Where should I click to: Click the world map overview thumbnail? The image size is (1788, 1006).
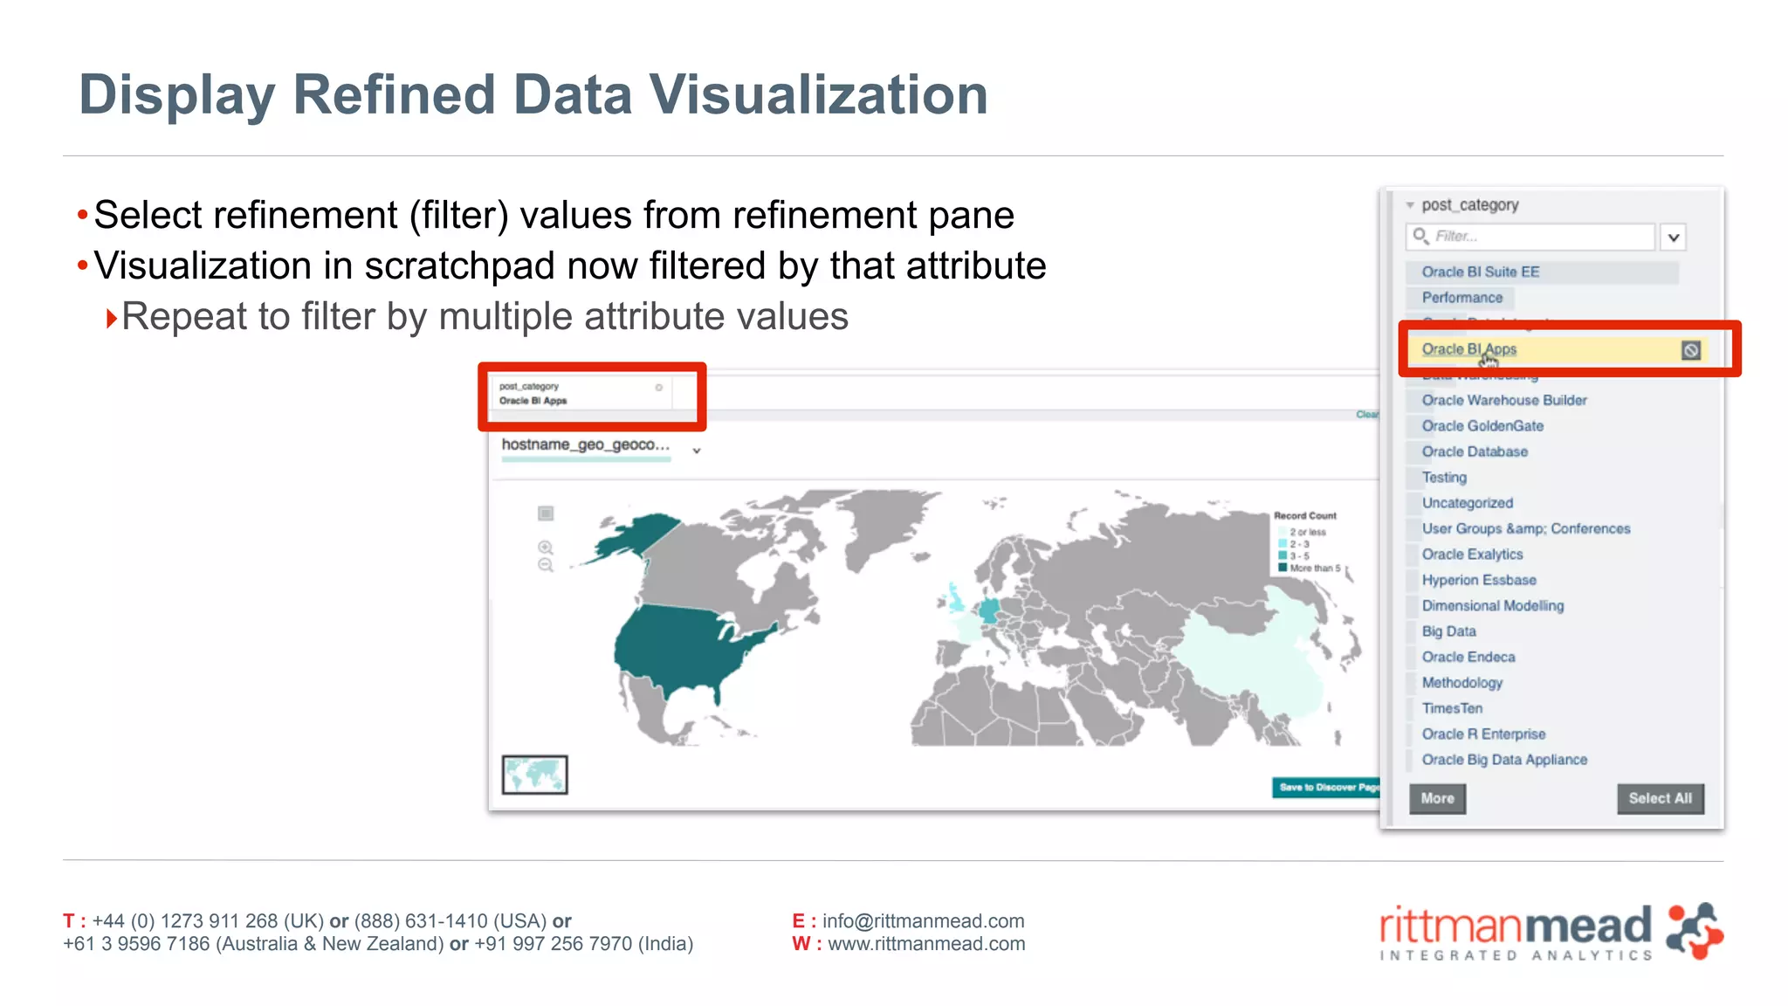click(534, 775)
